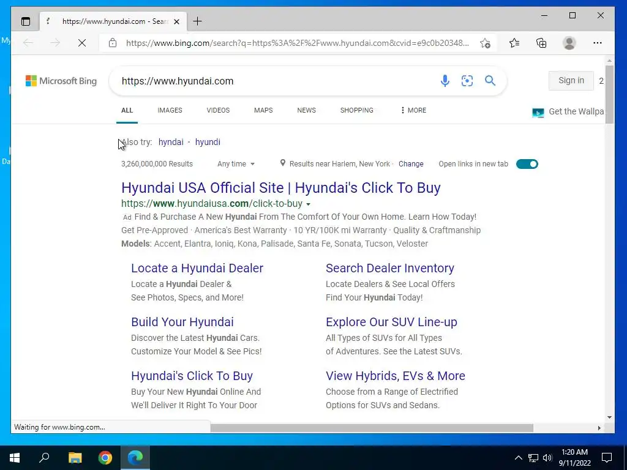Open Explore Our SUV Line-up link

(x=391, y=322)
